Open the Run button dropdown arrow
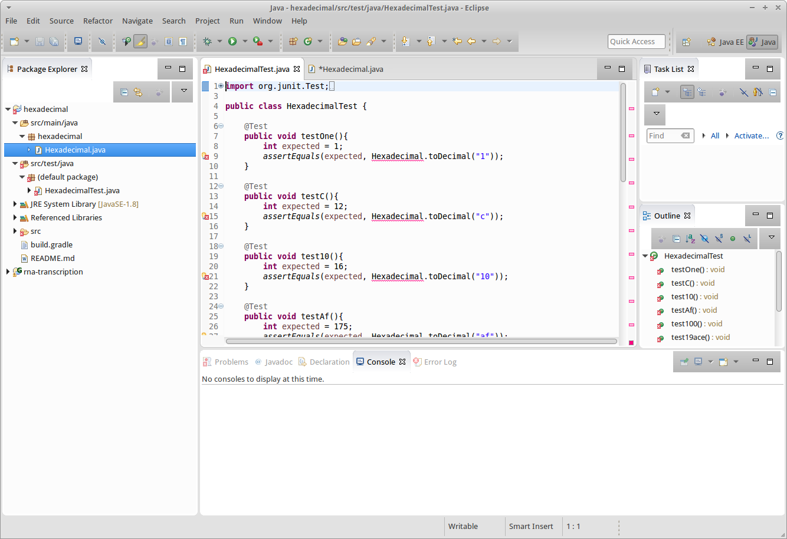This screenshot has width=787, height=539. 245,41
